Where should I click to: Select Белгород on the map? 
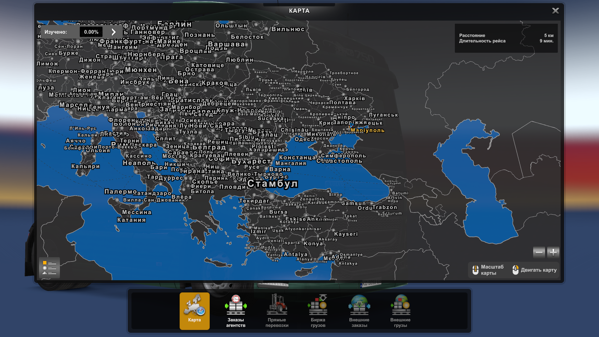[x=358, y=89]
